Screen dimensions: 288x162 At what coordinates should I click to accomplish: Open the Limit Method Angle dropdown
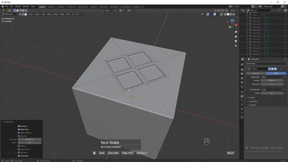click(272, 90)
